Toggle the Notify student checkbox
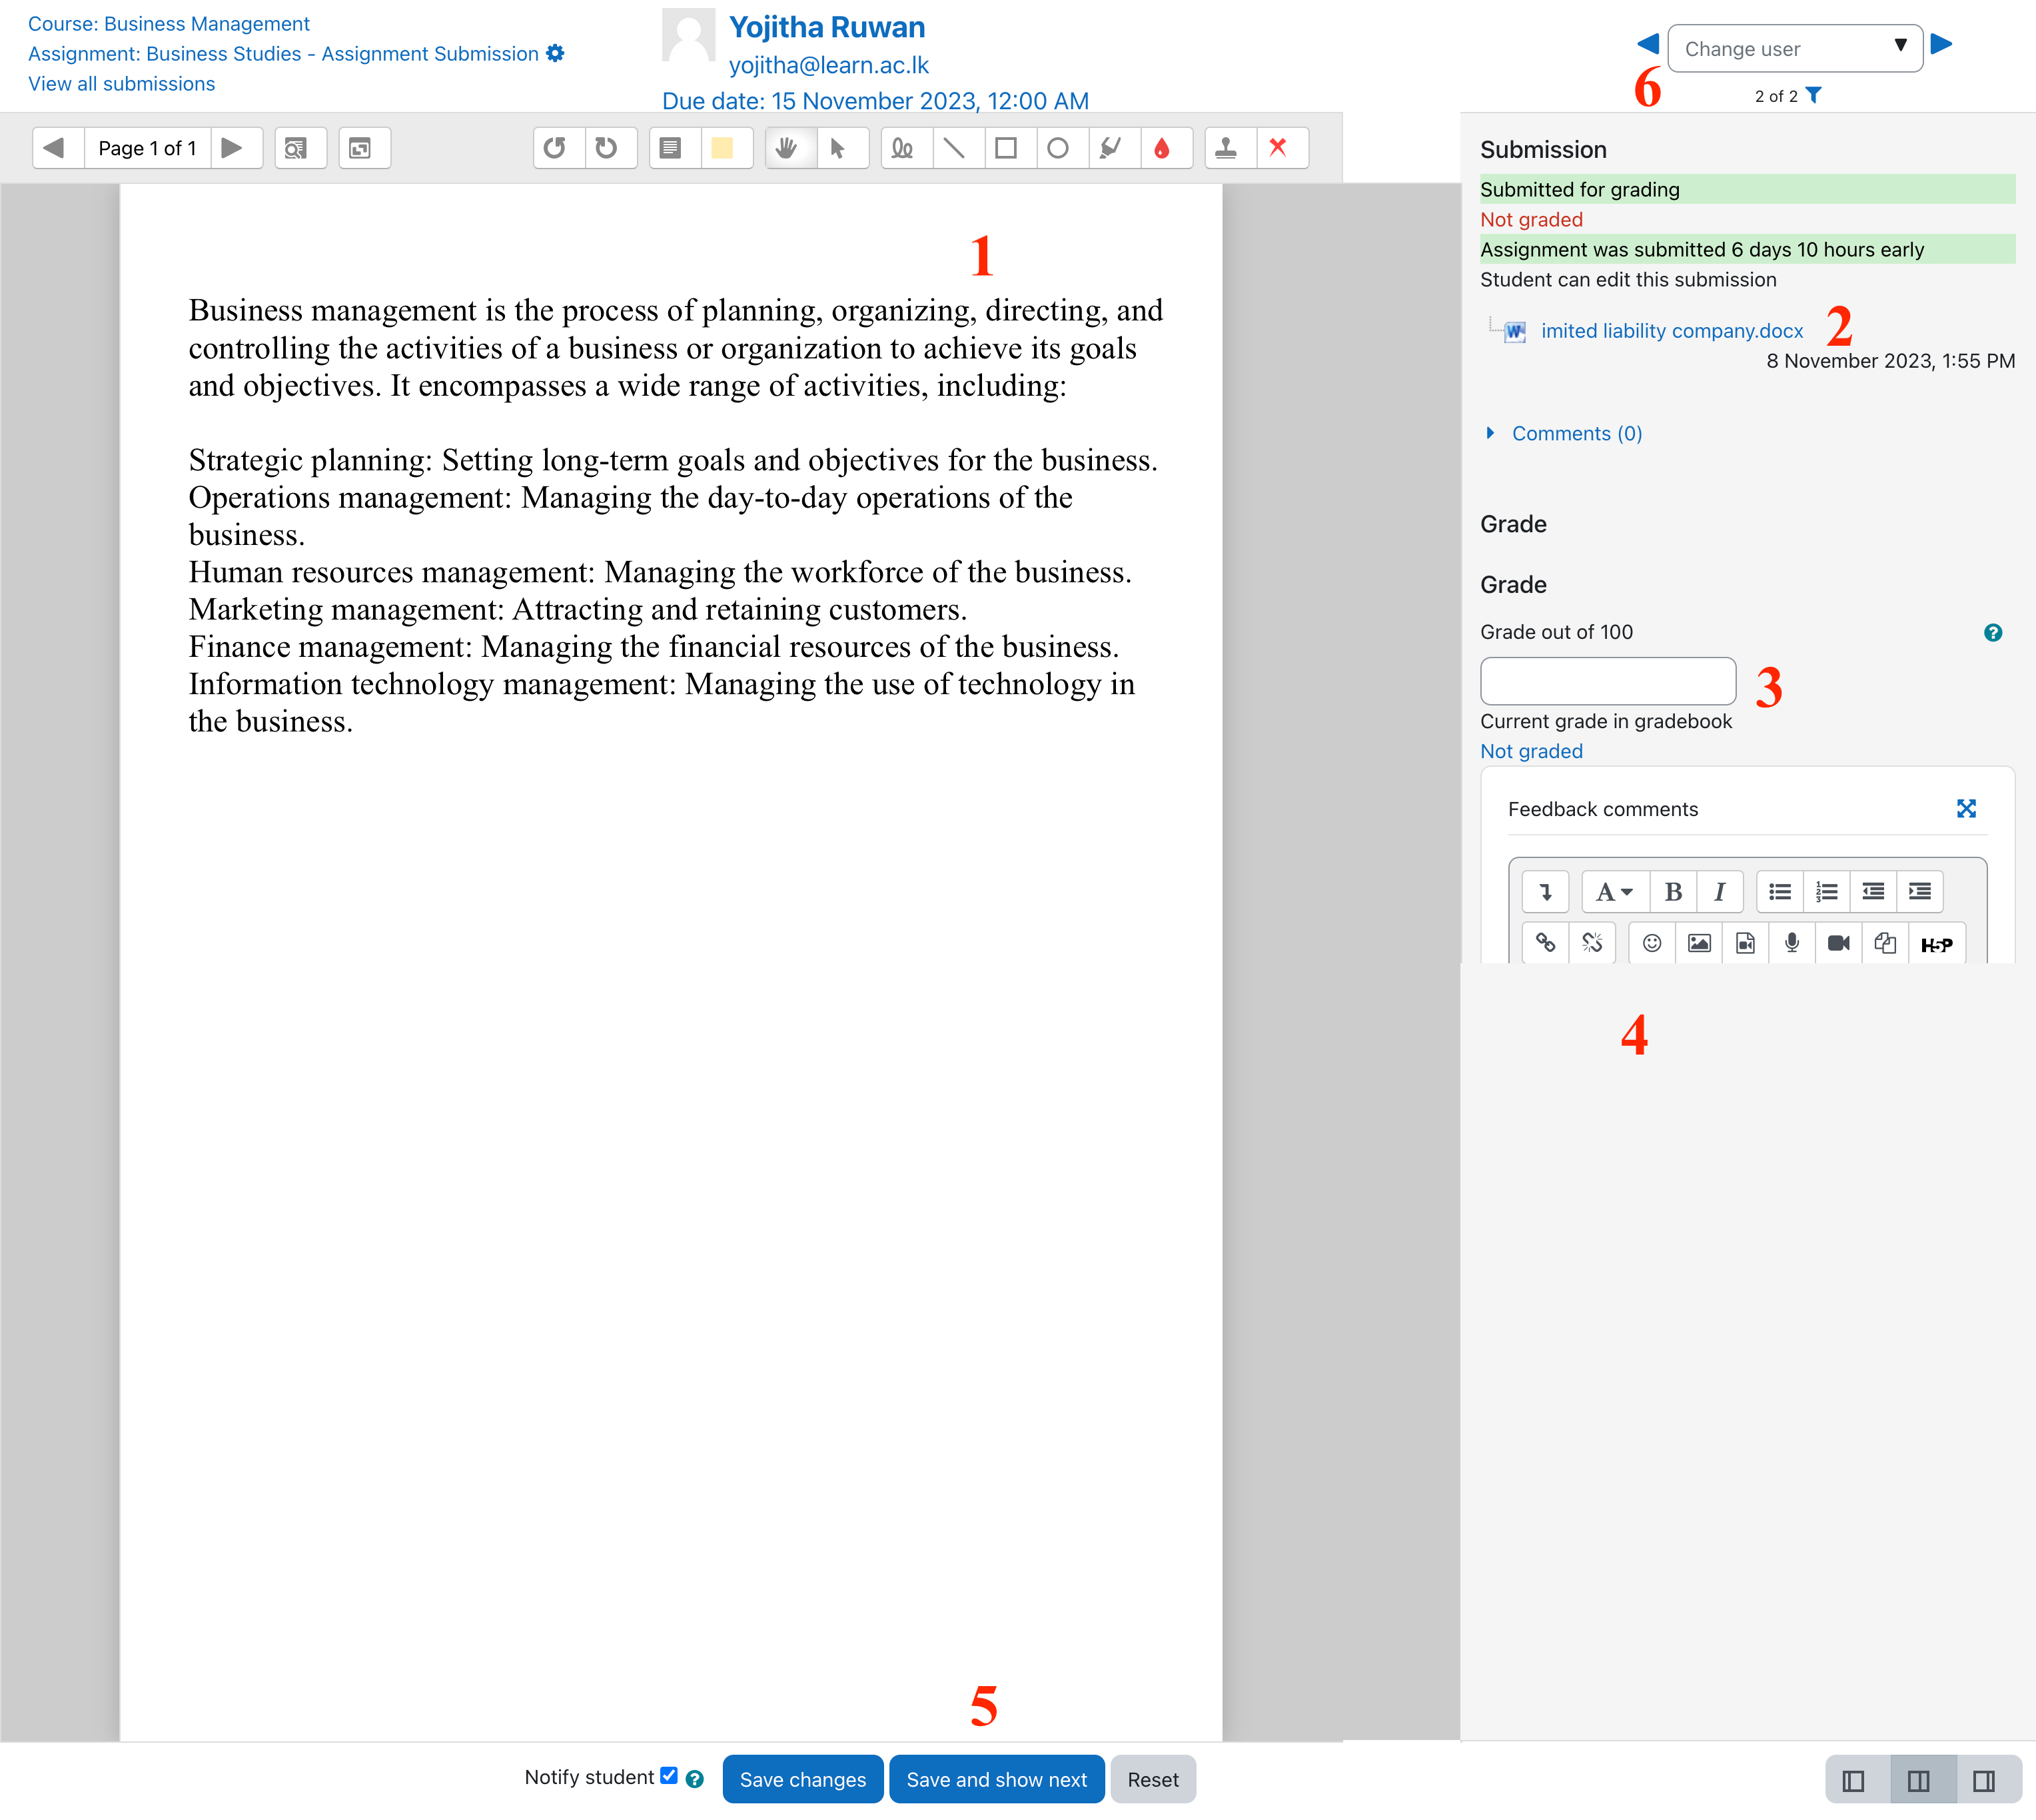 pyautogui.click(x=669, y=1775)
